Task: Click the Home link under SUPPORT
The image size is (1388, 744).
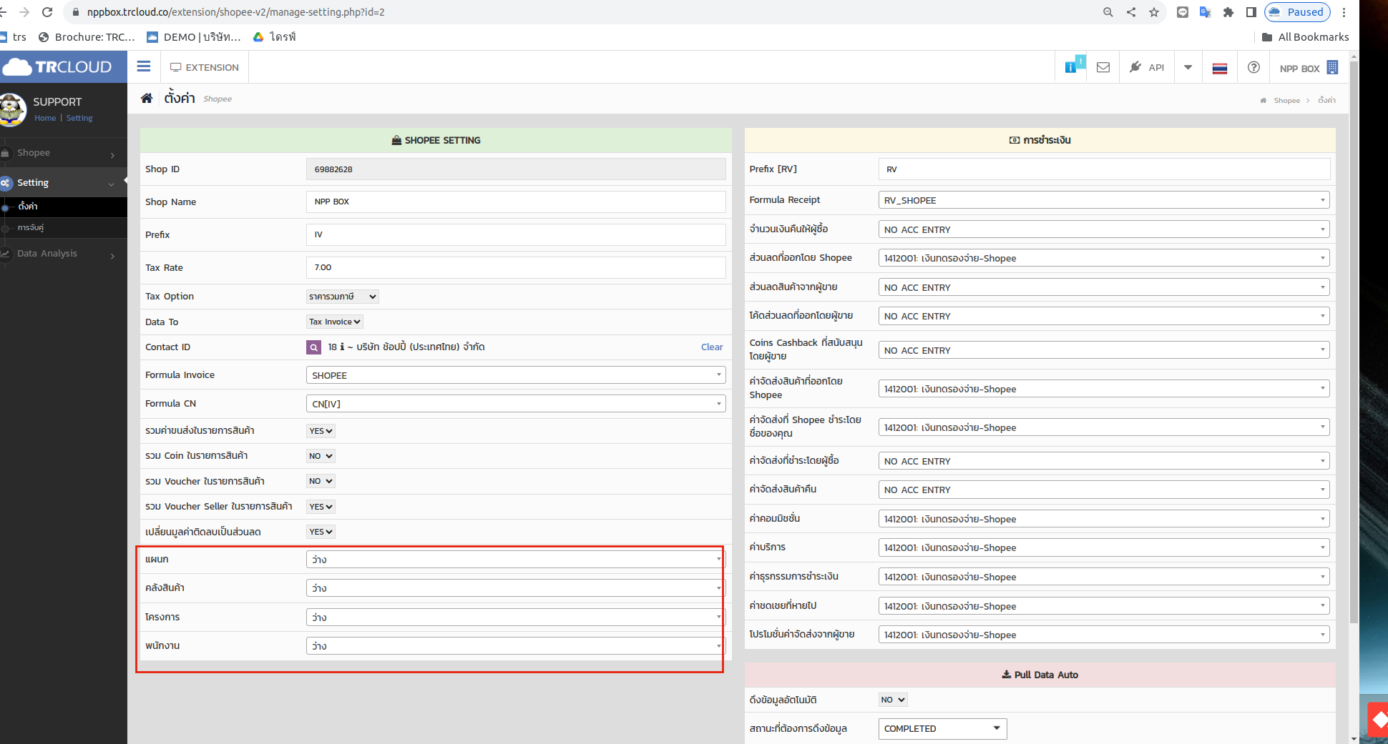Action: pyautogui.click(x=45, y=119)
